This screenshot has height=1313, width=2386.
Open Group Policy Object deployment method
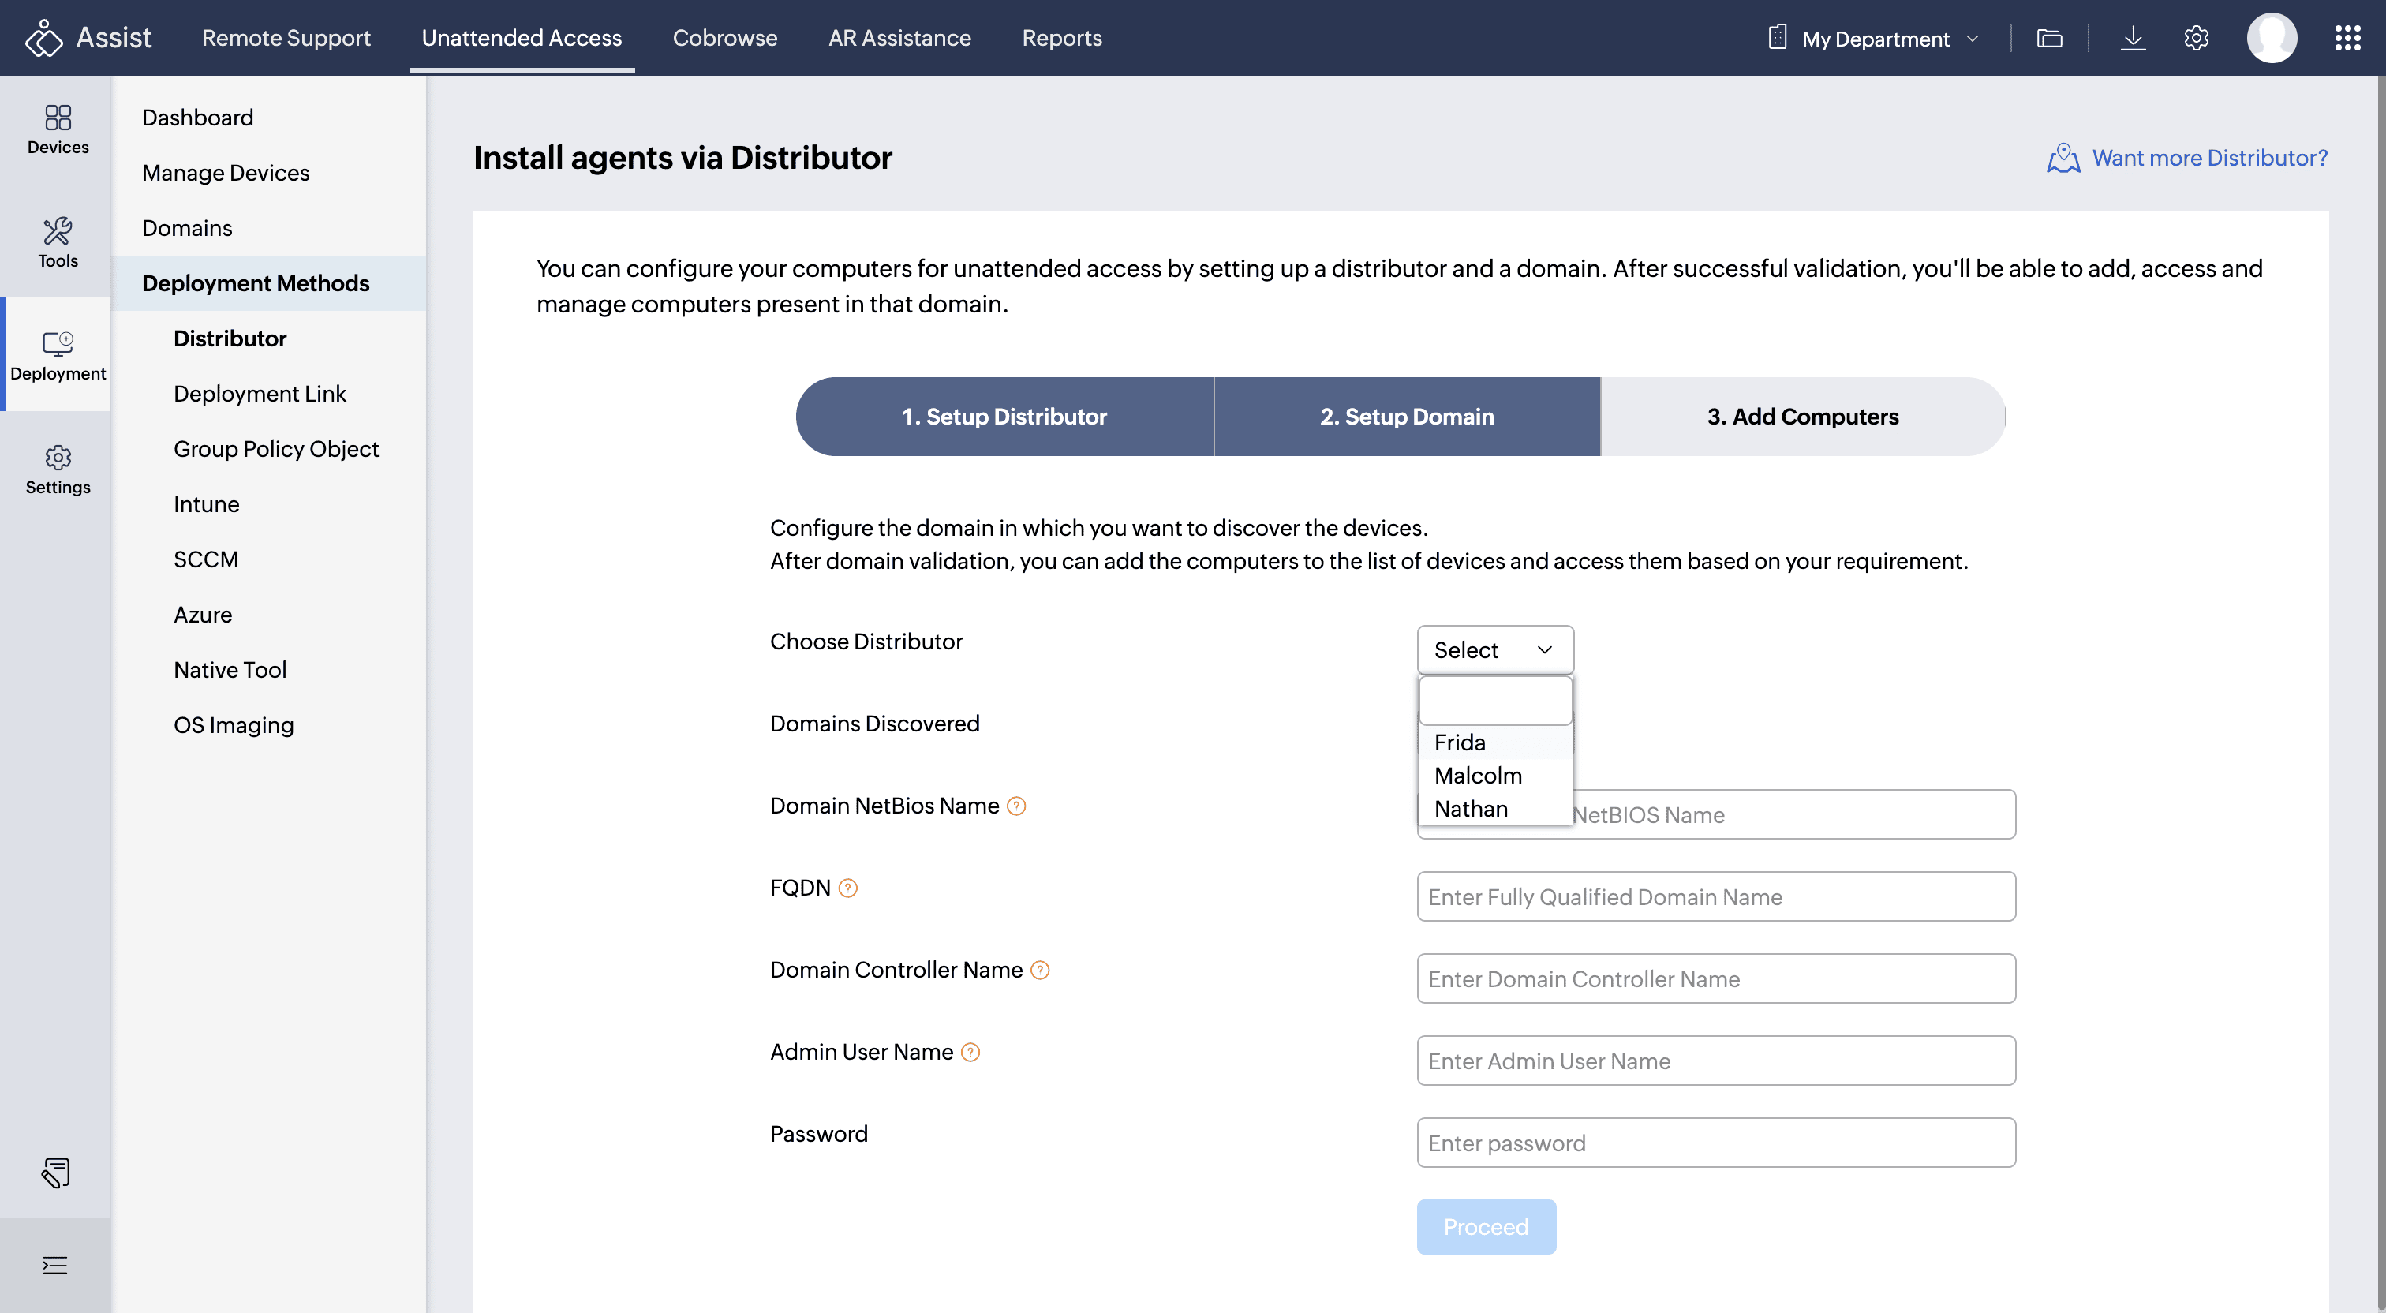(x=276, y=448)
